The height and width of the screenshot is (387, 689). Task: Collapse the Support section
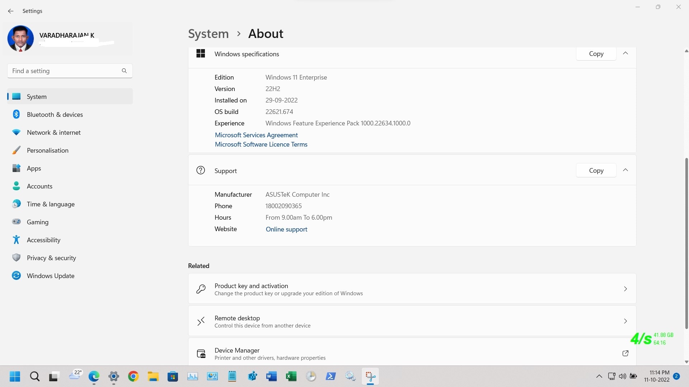click(625, 170)
